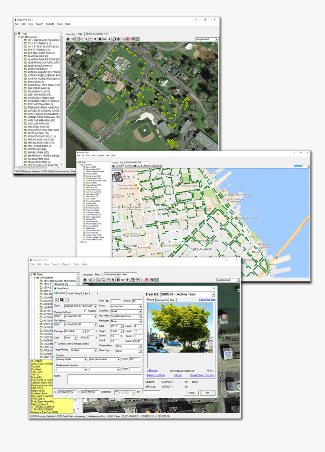325x452 pixels.
Task: Open the Target Rating dropdown showing Medium
Action: 95,350
